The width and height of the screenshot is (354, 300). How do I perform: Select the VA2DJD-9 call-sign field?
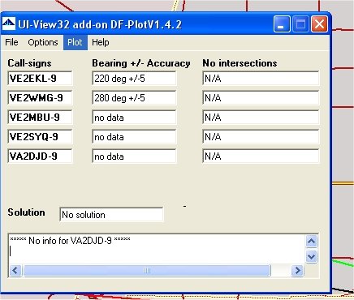point(40,156)
